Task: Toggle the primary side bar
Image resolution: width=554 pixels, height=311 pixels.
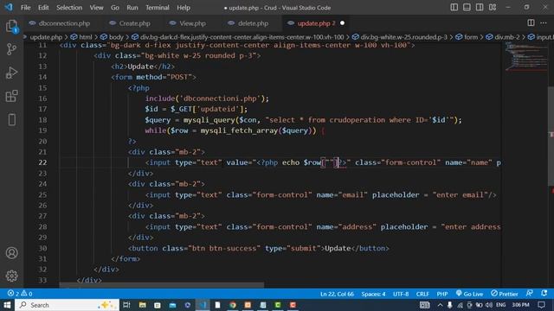Action: [454, 8]
